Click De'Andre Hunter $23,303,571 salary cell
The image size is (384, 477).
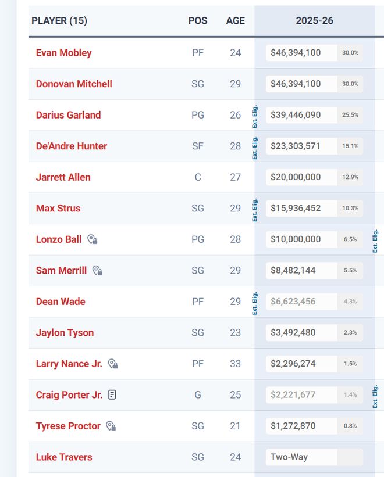[x=301, y=146]
